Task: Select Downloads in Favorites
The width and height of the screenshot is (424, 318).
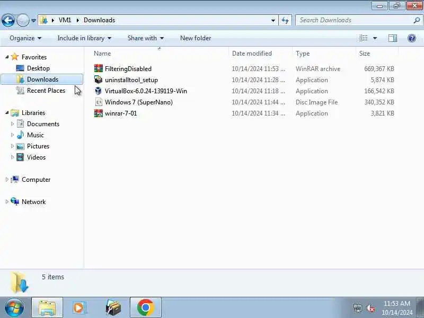Action: [42, 79]
